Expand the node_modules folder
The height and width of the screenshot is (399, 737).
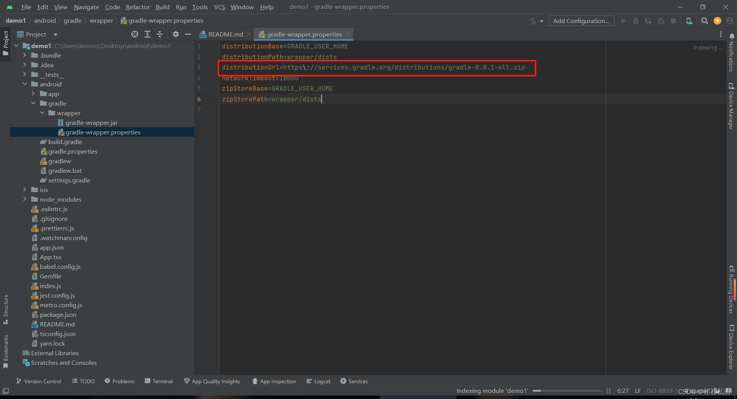pos(25,199)
